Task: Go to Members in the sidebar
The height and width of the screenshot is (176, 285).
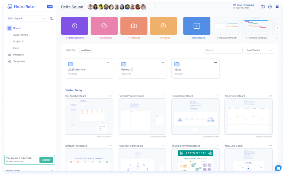Action: click(19, 55)
